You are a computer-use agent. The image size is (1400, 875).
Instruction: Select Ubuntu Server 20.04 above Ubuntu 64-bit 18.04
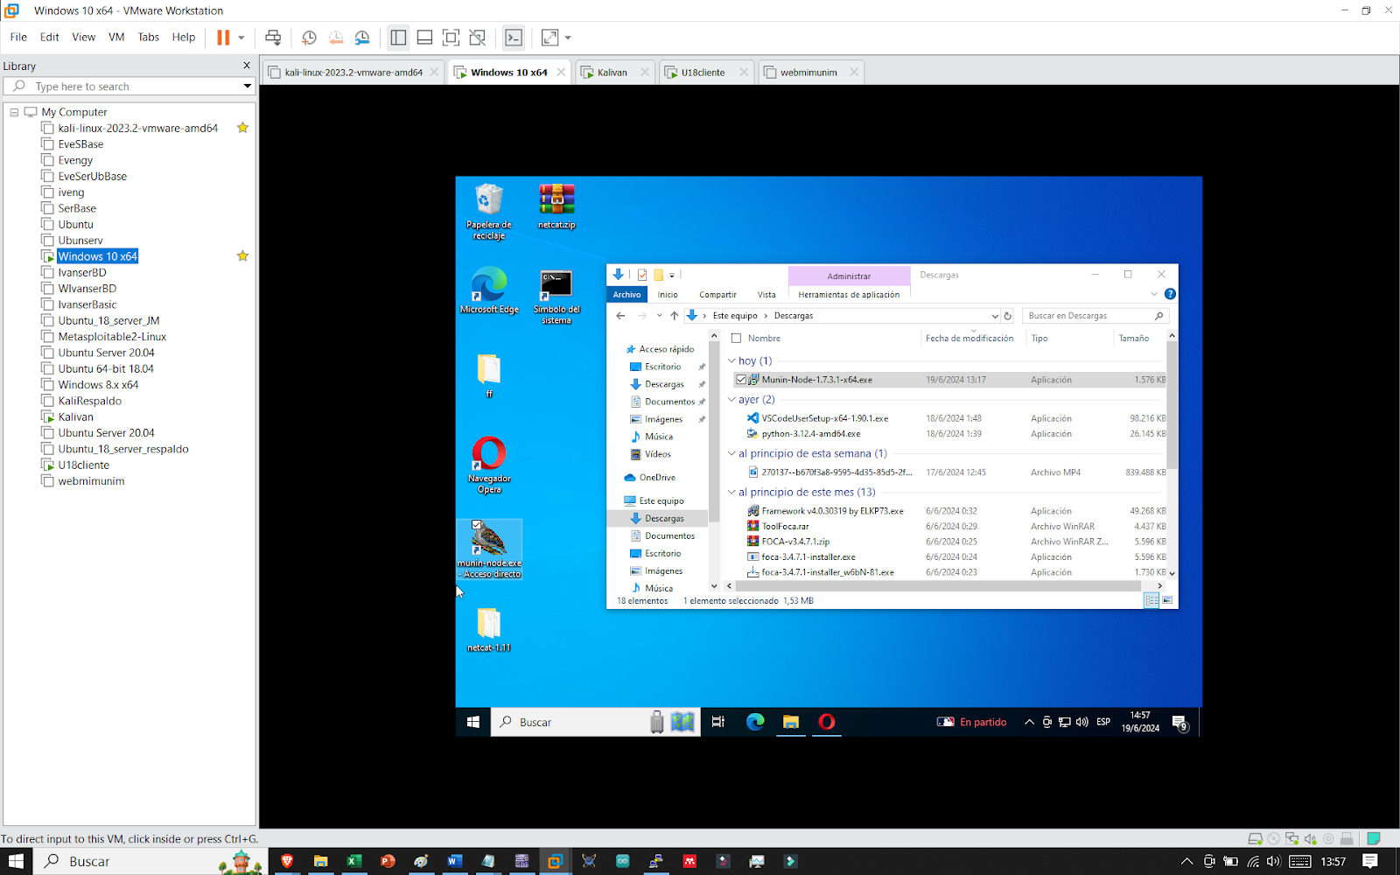(106, 353)
